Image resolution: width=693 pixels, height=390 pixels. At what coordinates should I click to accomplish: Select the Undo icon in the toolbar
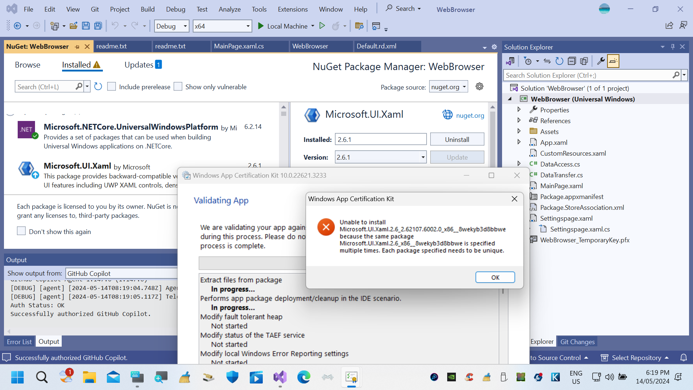[115, 26]
